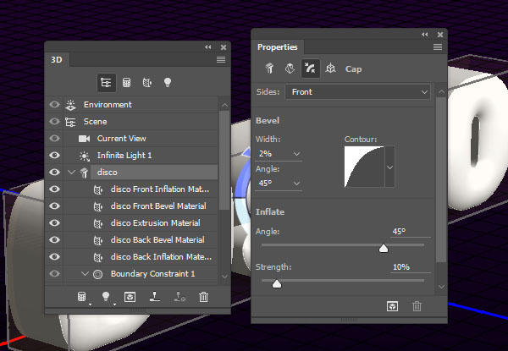The width and height of the screenshot is (508, 351).
Task: Hide the Infinite Light 1 layer
Action: pyautogui.click(x=54, y=156)
